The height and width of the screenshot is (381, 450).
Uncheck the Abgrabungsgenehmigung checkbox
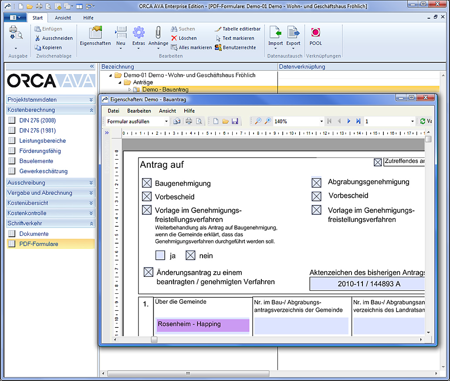(x=316, y=182)
